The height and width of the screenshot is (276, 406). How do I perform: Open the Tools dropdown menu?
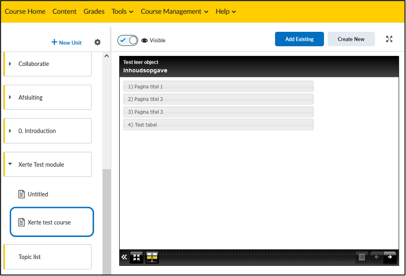pos(122,11)
